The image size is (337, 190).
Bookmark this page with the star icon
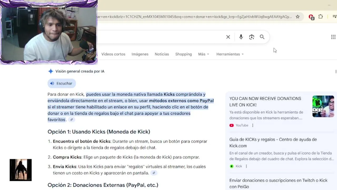pos(298,17)
